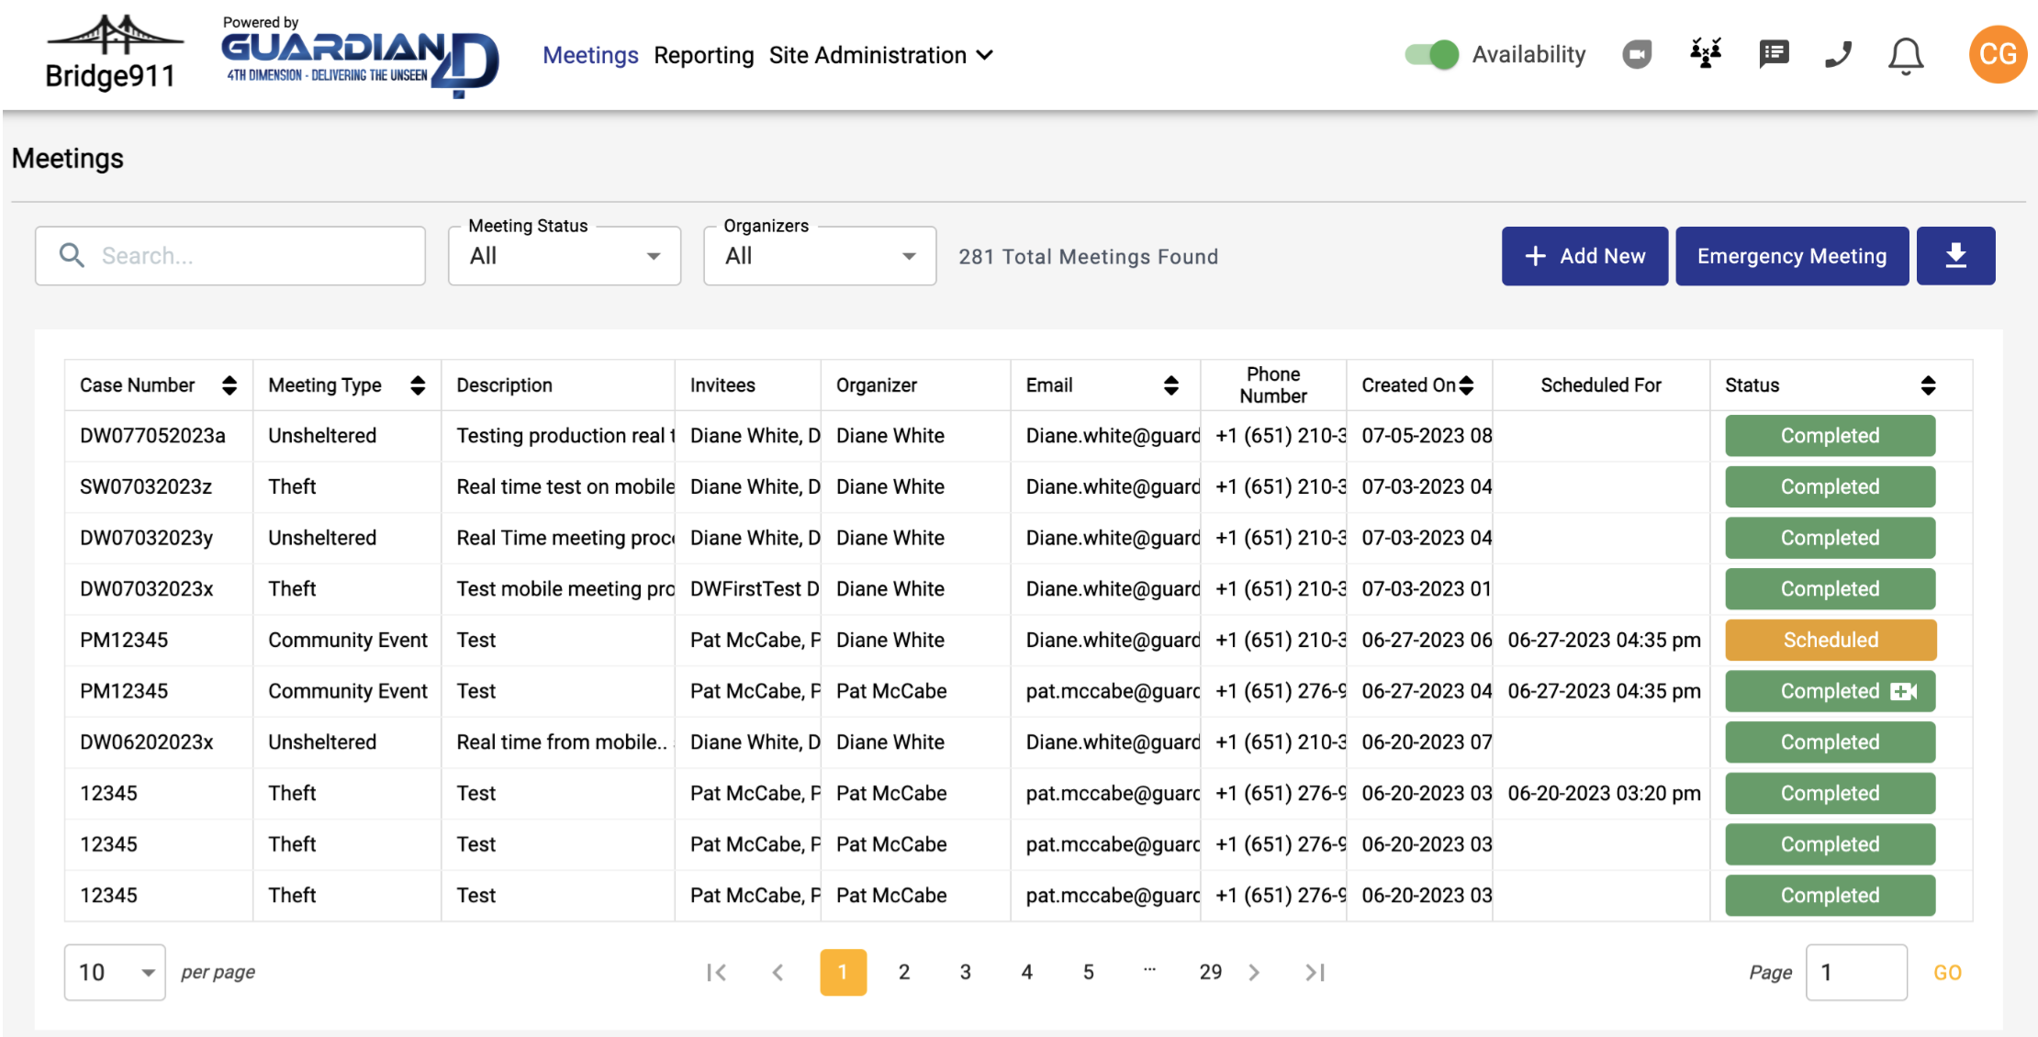Click the Scheduled status for PM12345

pyautogui.click(x=1831, y=640)
